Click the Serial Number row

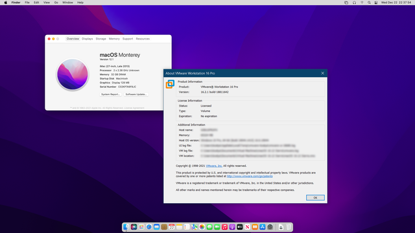[x=118, y=87]
